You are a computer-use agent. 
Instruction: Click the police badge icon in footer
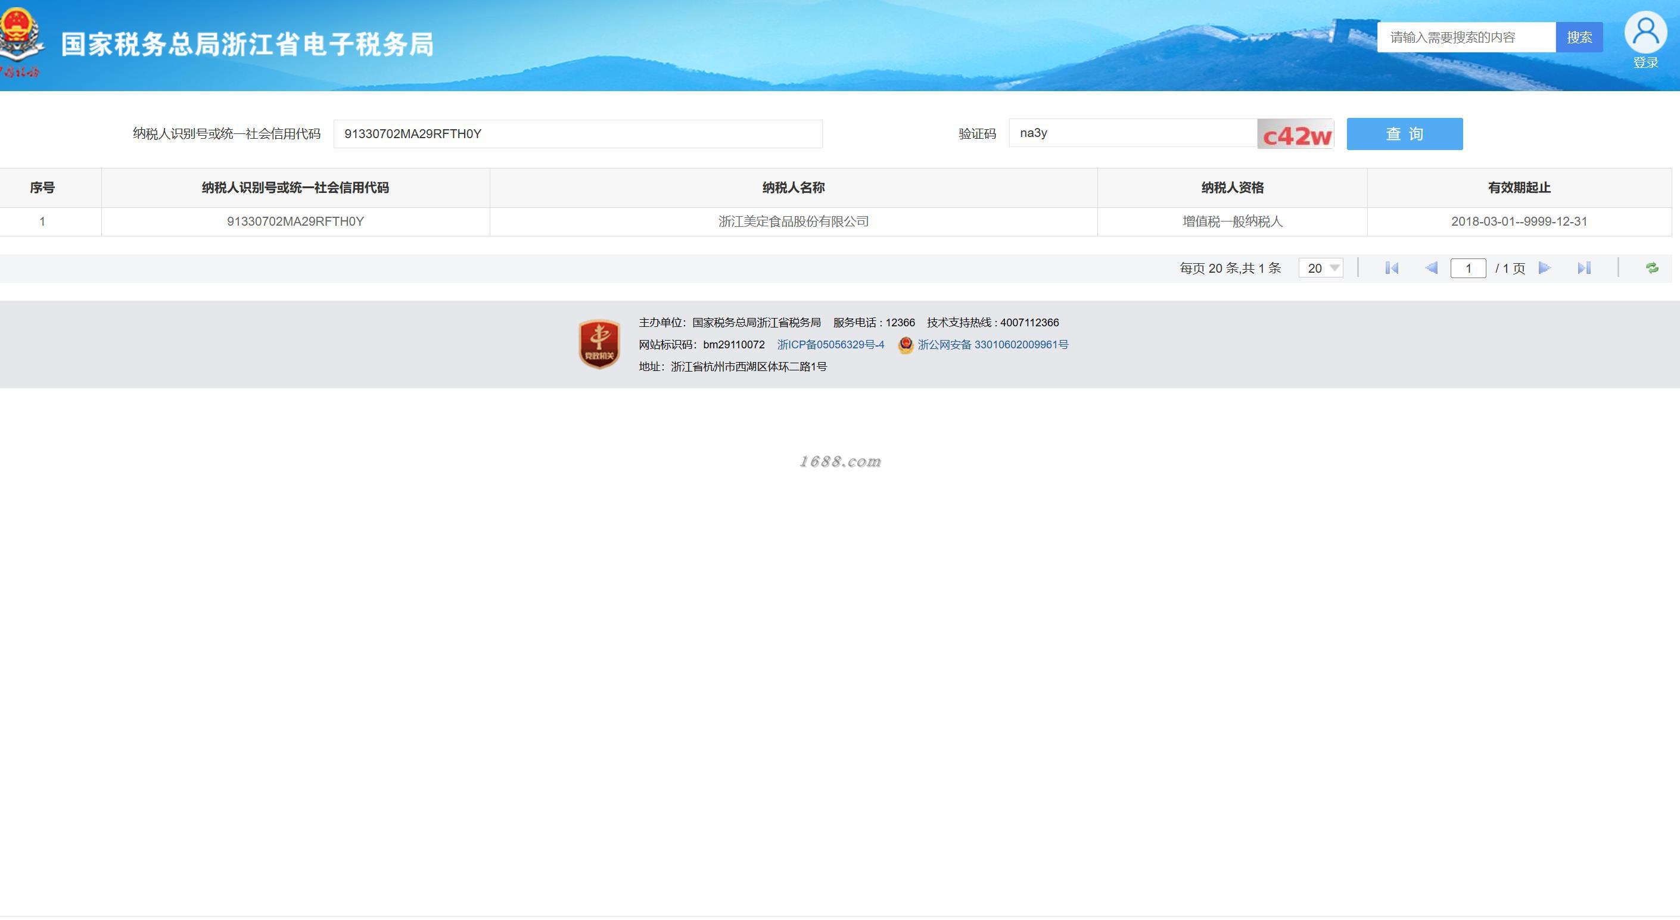(905, 345)
